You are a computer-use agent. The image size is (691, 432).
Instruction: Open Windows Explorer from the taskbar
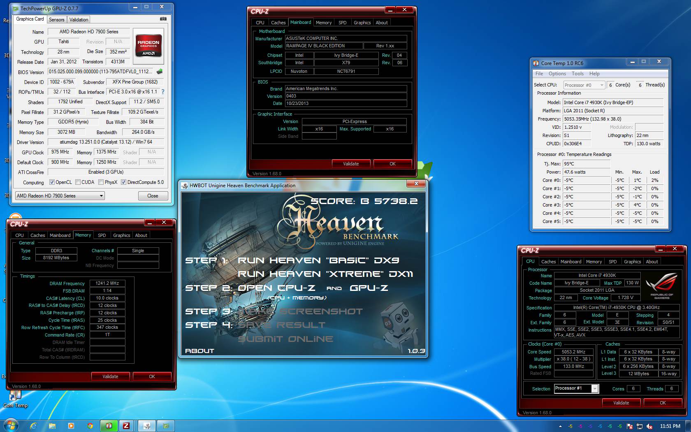point(52,426)
